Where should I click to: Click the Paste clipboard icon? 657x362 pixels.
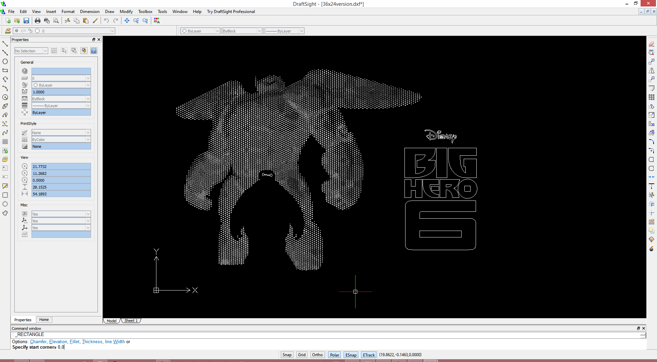pyautogui.click(x=86, y=21)
